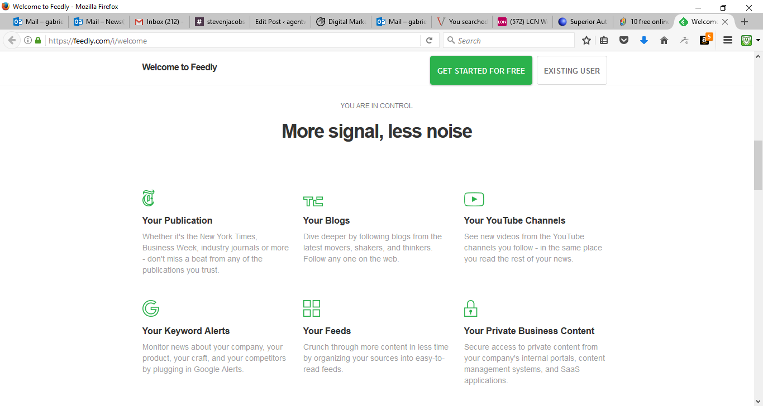This screenshot has height=406, width=763.
Task: Show site information icon in URL bar
Action: [28, 40]
